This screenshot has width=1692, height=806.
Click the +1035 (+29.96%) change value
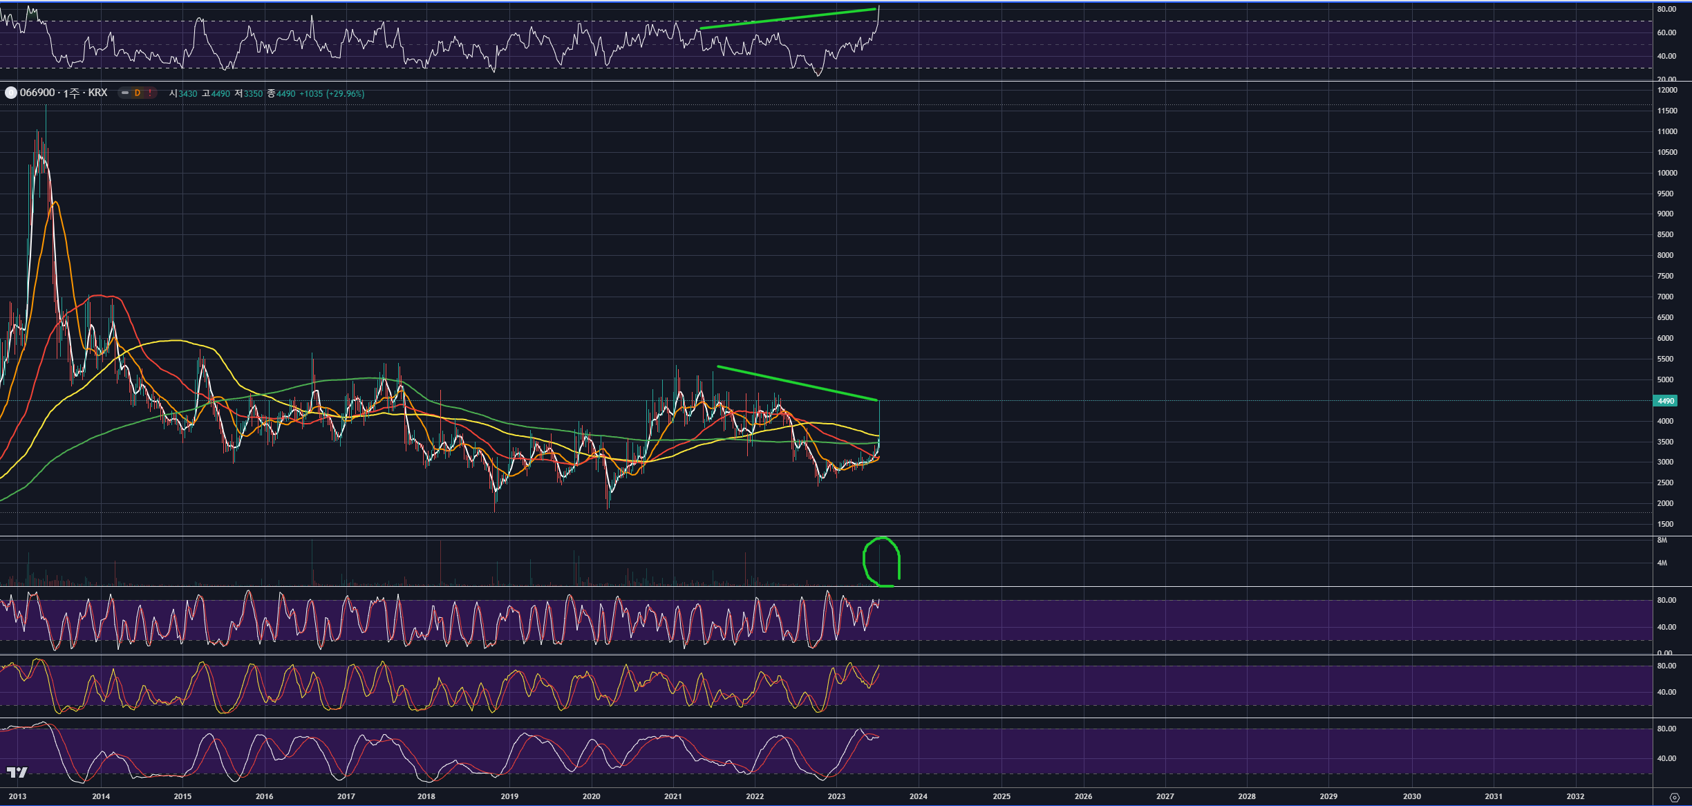[332, 93]
